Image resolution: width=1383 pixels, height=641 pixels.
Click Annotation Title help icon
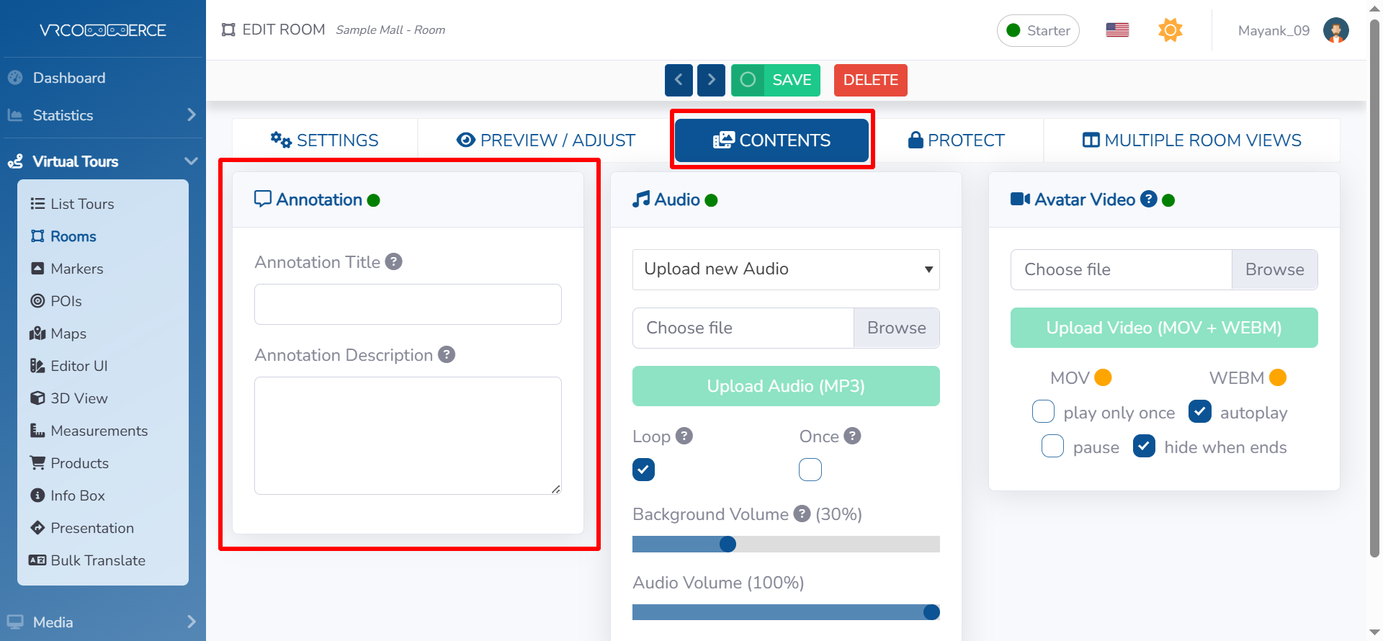coord(393,261)
